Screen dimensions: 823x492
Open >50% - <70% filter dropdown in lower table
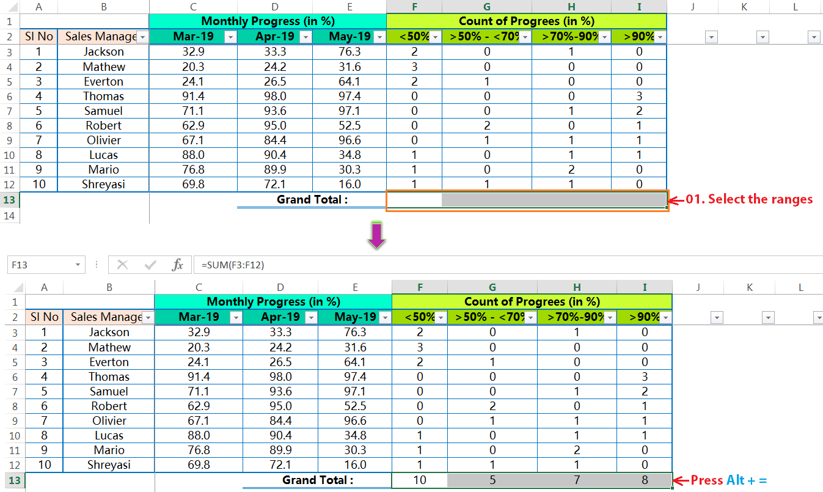(530, 318)
